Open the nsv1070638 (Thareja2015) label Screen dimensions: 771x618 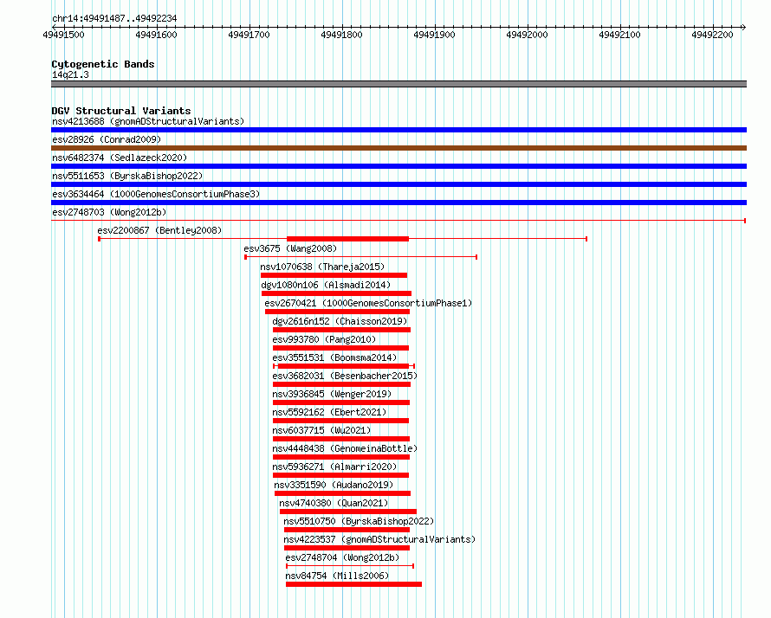322,267
